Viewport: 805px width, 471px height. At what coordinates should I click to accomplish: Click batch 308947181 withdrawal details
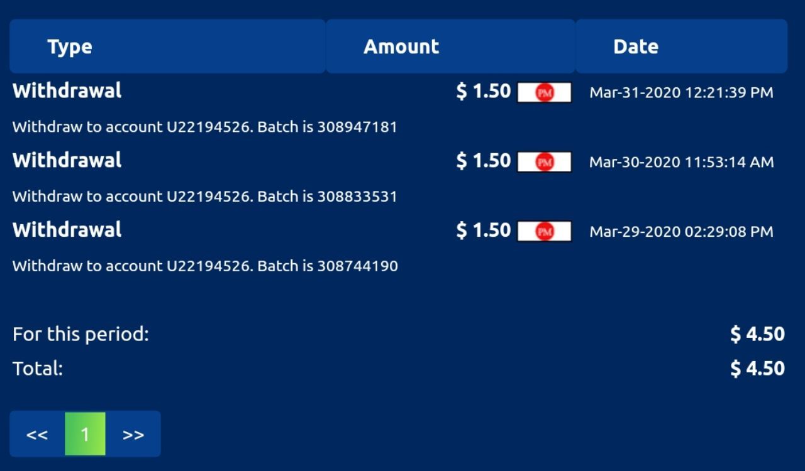[205, 127]
